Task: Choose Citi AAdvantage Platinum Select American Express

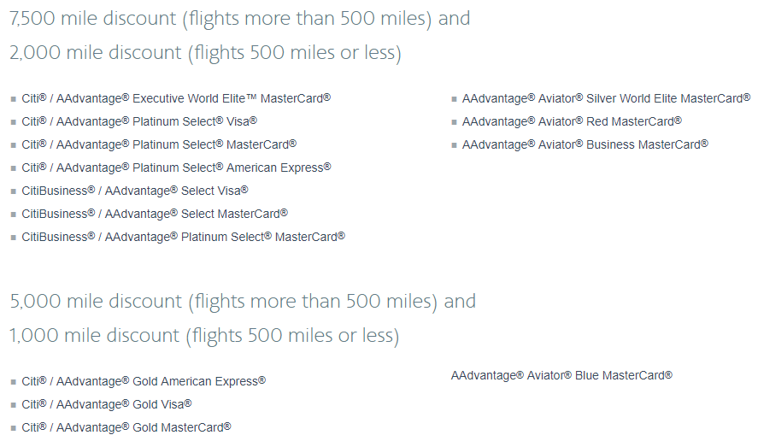Action: pos(176,168)
